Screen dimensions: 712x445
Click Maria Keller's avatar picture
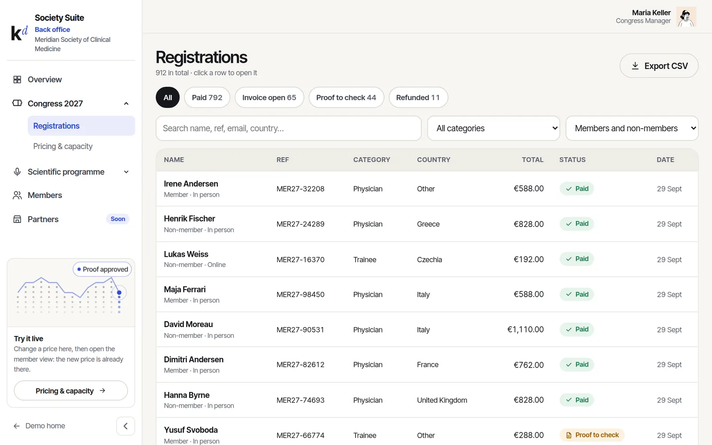(686, 17)
